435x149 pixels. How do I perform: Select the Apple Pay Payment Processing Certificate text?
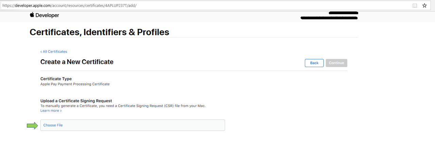(x=75, y=84)
